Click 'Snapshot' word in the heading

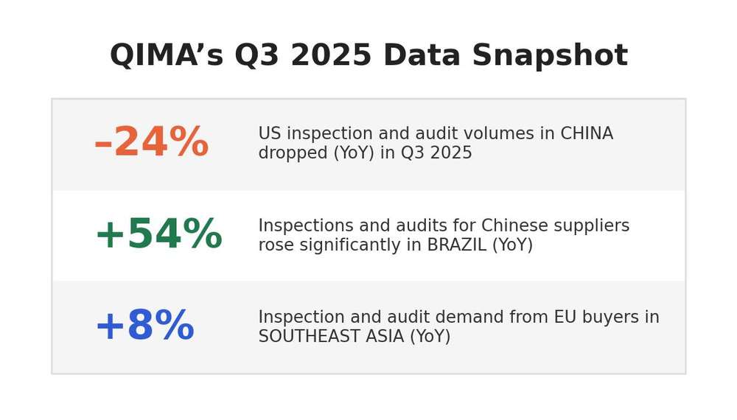point(550,55)
